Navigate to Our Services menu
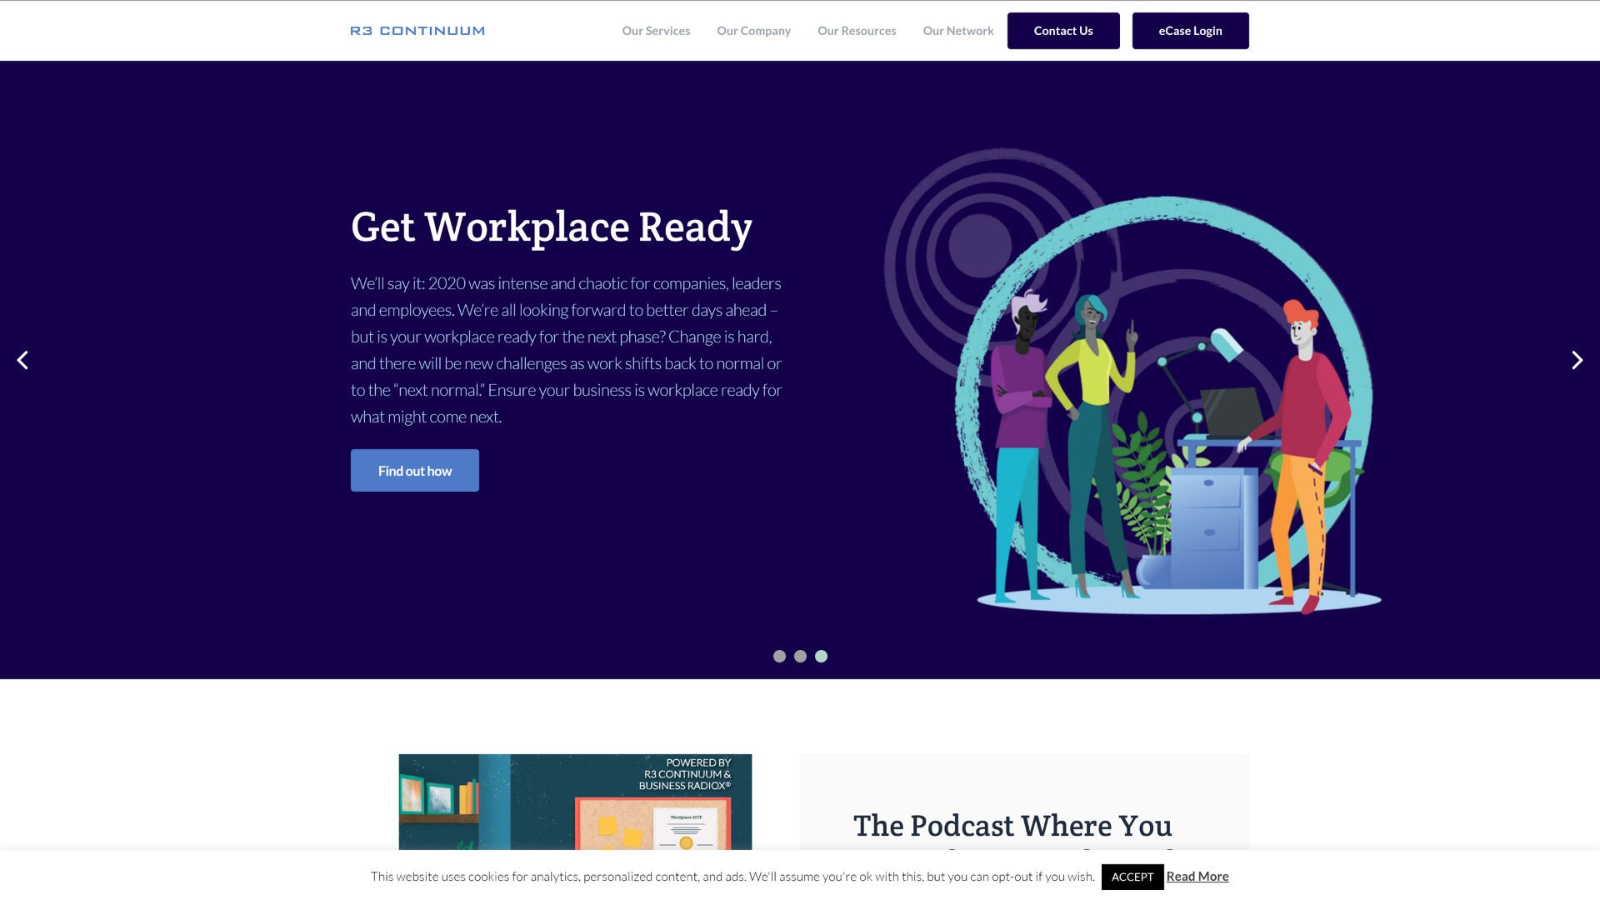 pyautogui.click(x=656, y=31)
